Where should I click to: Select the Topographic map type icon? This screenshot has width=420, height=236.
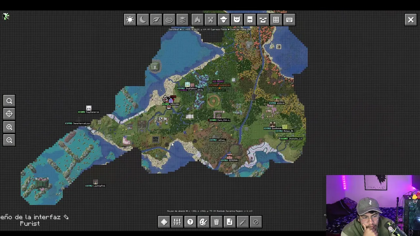click(169, 20)
